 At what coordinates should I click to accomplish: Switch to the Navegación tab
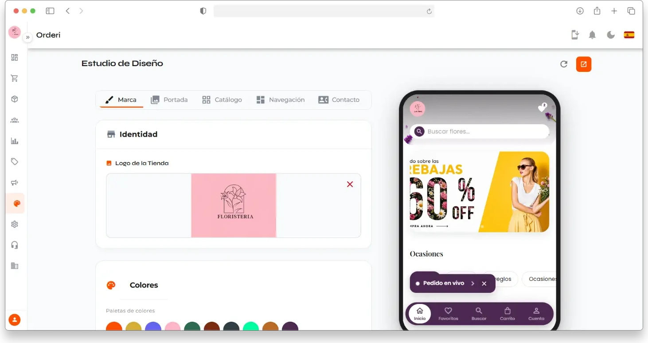281,100
